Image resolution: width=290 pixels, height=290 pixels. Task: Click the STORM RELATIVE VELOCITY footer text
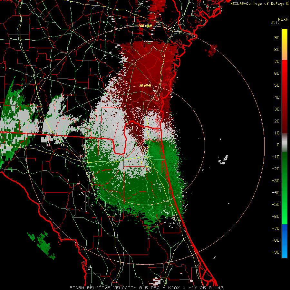(103, 288)
